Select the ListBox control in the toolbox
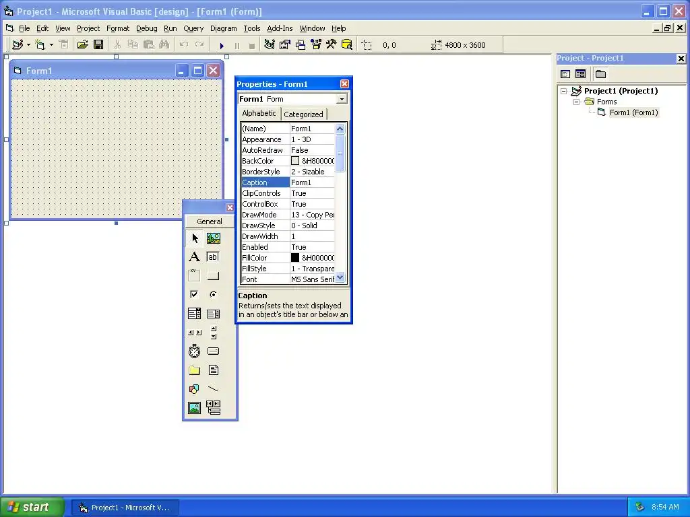The height and width of the screenshot is (517, 690). click(x=214, y=314)
